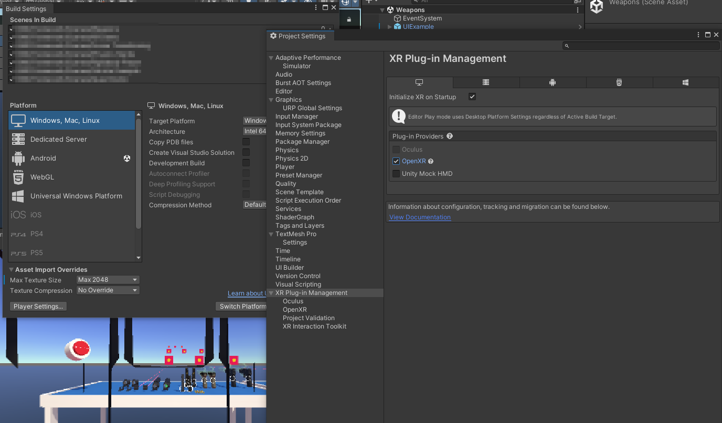Enable the Unity Mock HMD provider
This screenshot has height=423, width=722.
pyautogui.click(x=396, y=174)
